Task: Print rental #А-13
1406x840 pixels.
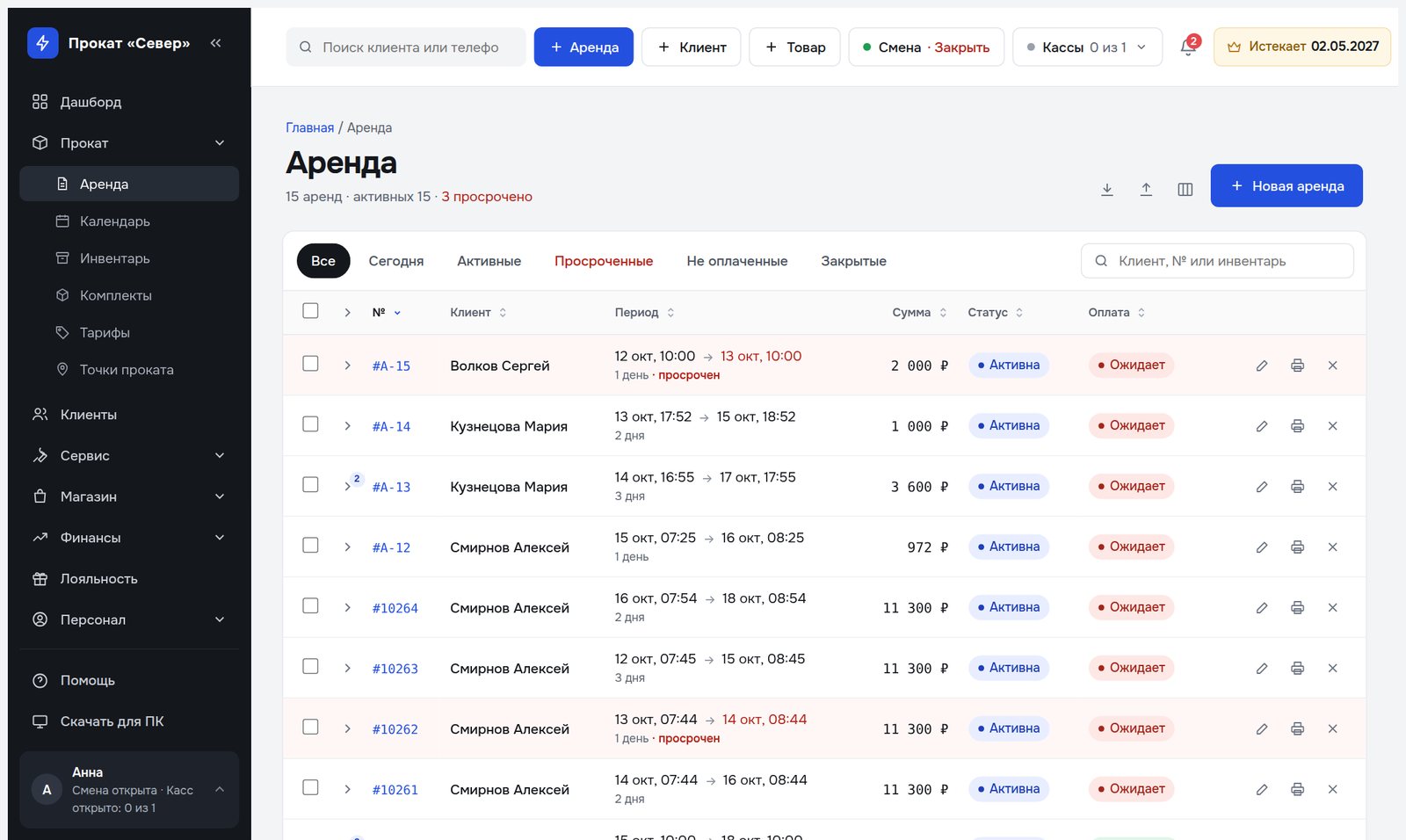Action: pyautogui.click(x=1297, y=487)
